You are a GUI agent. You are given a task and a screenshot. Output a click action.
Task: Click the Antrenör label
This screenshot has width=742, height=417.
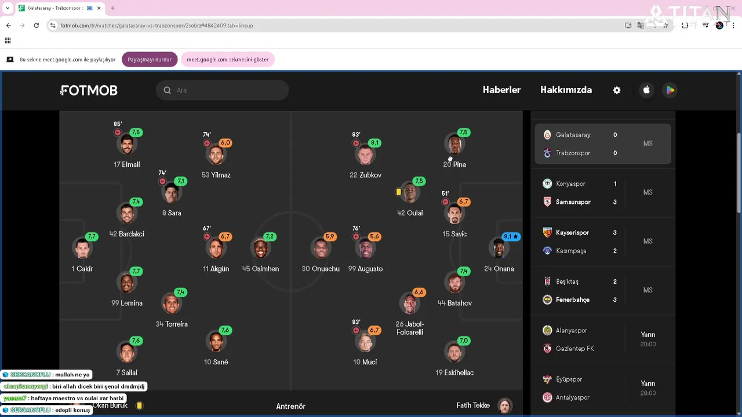(290, 406)
